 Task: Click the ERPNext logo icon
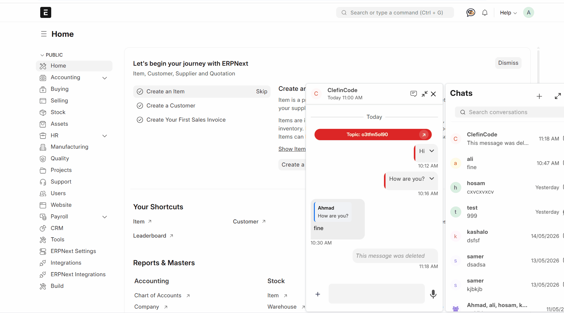pos(46,13)
